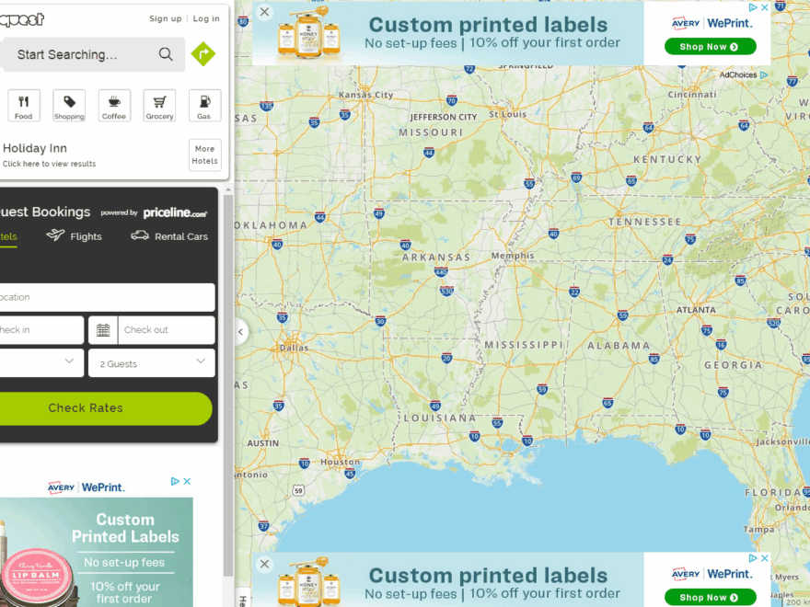Collapse the sidebar with the arrow handle
This screenshot has height=607, width=810.
pyautogui.click(x=241, y=332)
